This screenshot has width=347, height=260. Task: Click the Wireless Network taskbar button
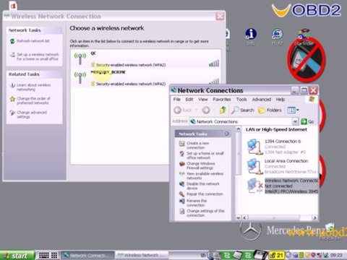coord(142,255)
